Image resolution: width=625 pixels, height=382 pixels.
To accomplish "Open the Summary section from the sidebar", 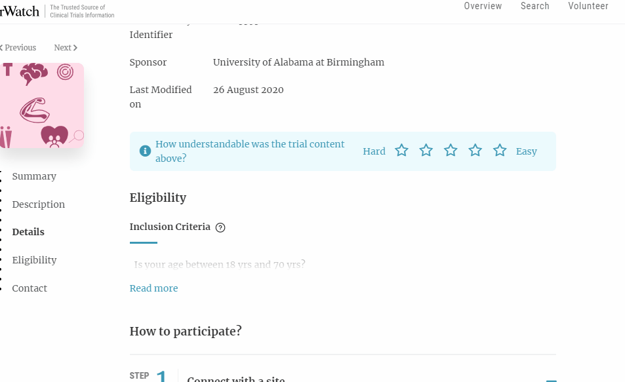I will coord(34,176).
